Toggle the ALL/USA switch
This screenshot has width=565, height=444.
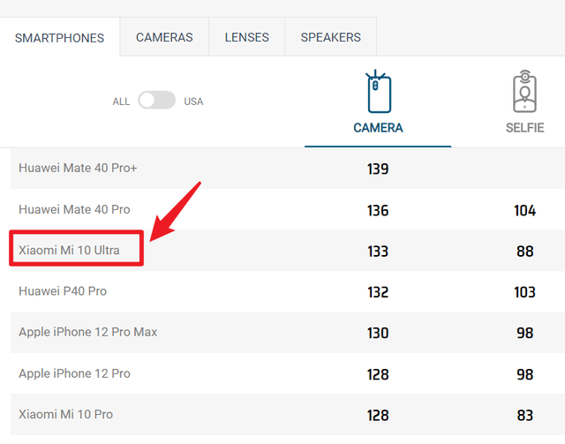(157, 101)
